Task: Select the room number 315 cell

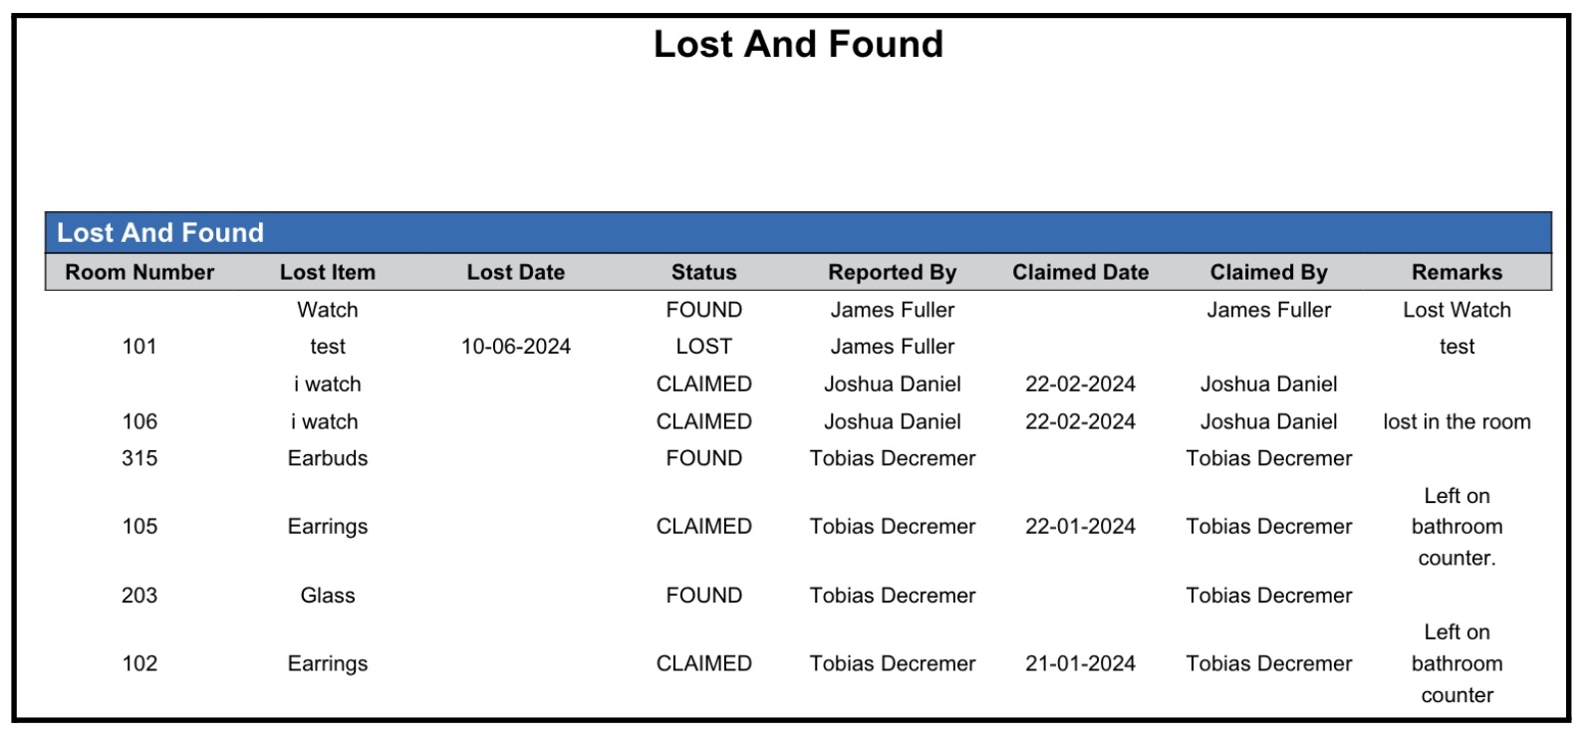Action: [x=139, y=458]
